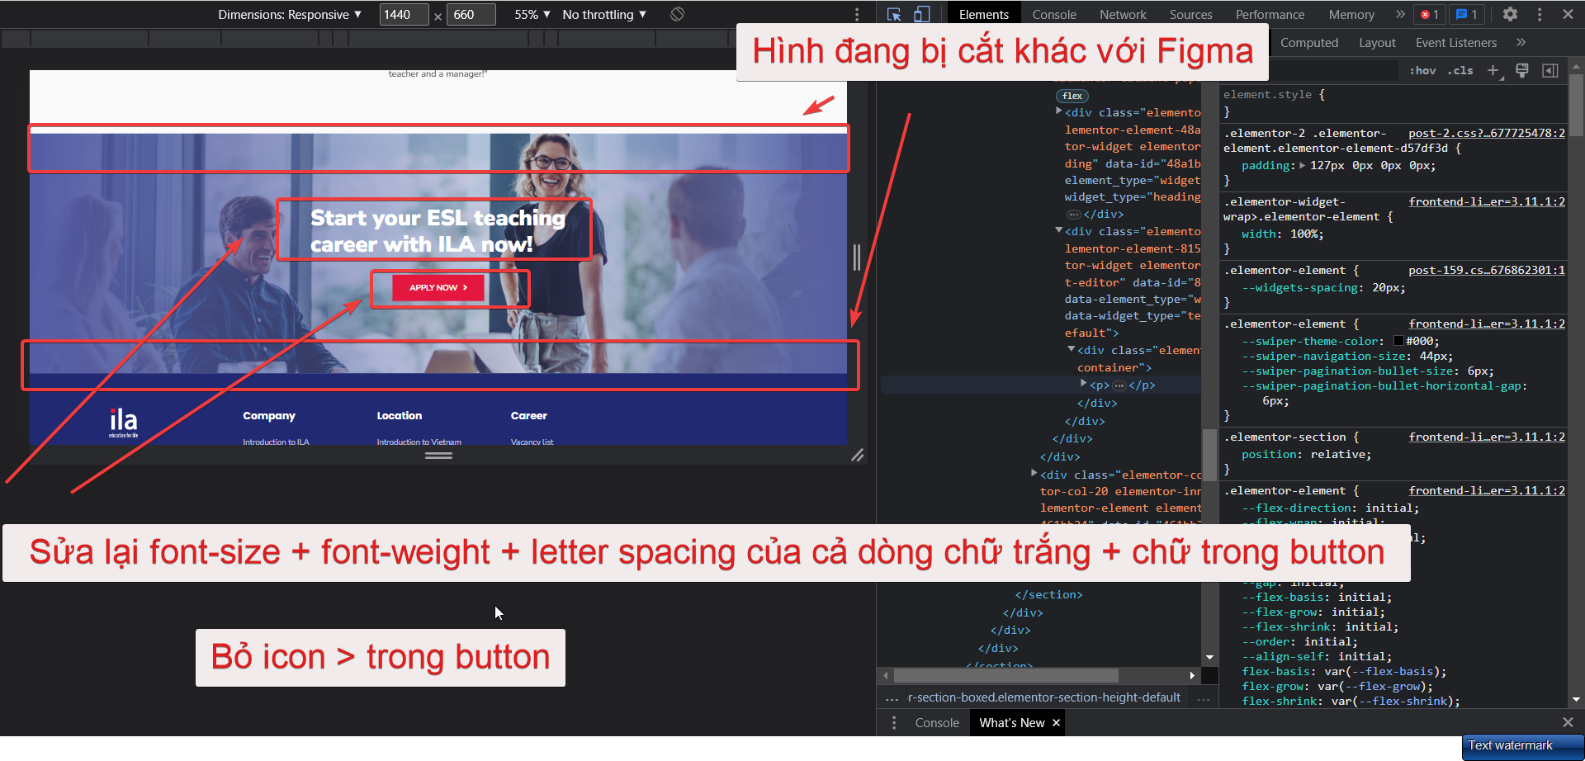This screenshot has width=1585, height=761.
Task: Click the ila logo in the footer
Action: 124,422
